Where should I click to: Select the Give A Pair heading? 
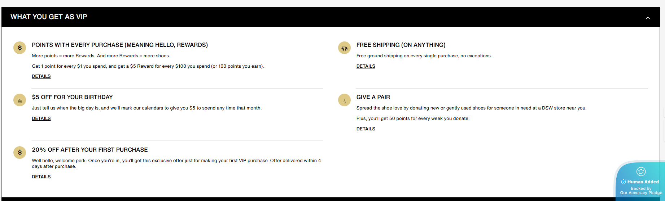(x=373, y=97)
